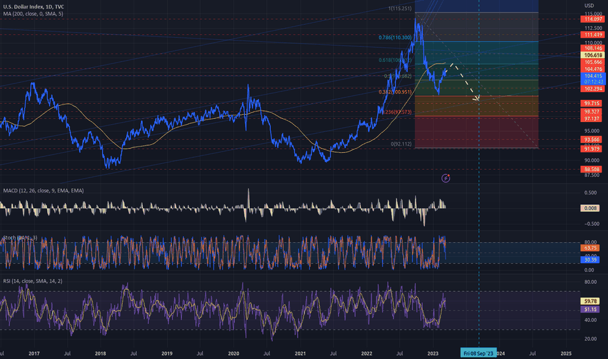Select the RSI 59.78 yellow value label
Image resolution: width=608 pixels, height=359 pixels.
[x=590, y=301]
